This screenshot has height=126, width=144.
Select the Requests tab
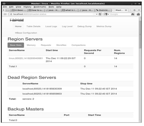coord(46,45)
